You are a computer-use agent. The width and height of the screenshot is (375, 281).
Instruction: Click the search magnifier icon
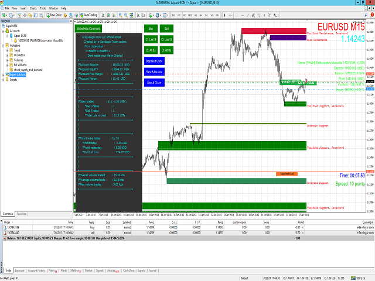click(x=366, y=15)
